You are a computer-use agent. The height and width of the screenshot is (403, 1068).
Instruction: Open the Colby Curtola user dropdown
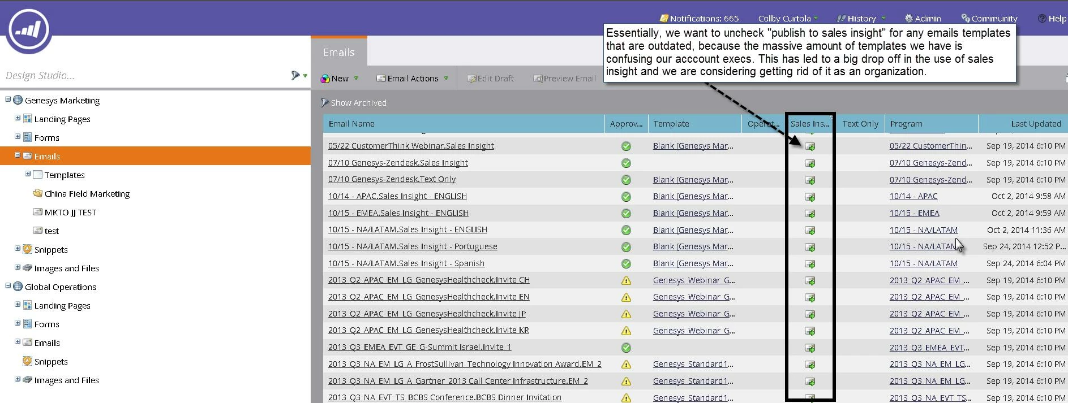click(x=788, y=19)
